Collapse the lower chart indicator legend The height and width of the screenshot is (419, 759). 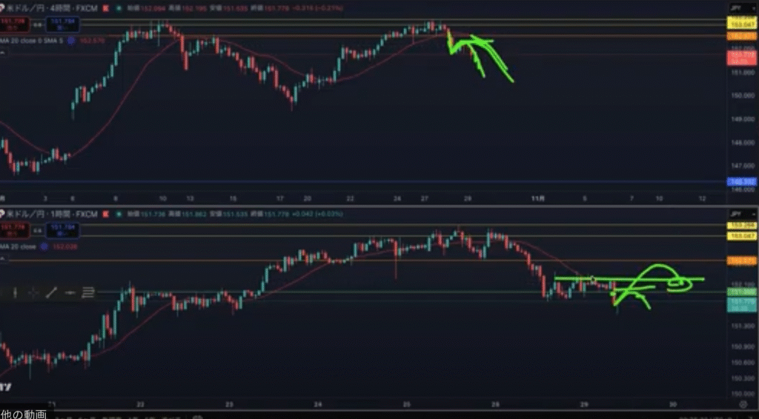tap(4, 261)
